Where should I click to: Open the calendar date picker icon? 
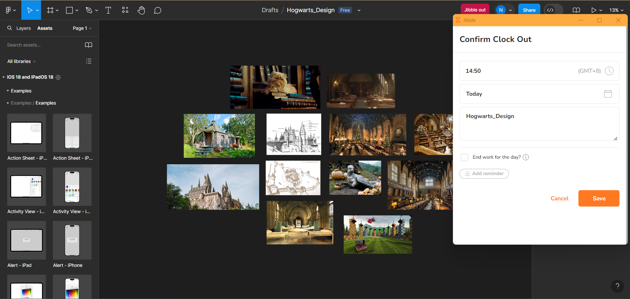tap(608, 94)
